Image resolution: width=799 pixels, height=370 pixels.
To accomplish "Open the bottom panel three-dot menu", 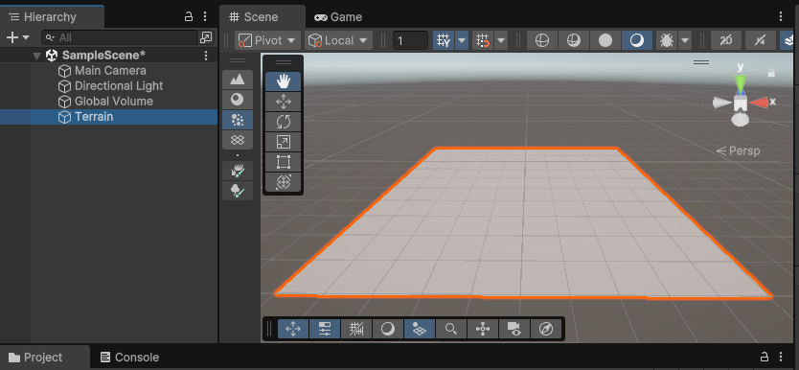I will [781, 357].
